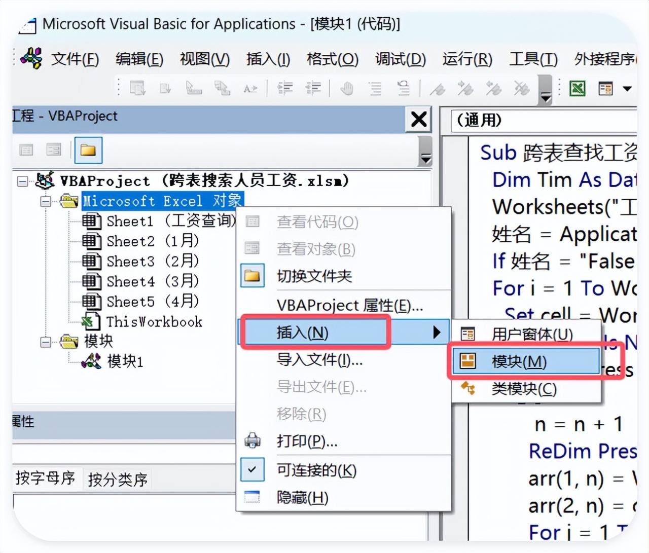Image resolution: width=649 pixels, height=553 pixels.
Task: Choose 类模块(C) in submenu
Action: (x=526, y=389)
